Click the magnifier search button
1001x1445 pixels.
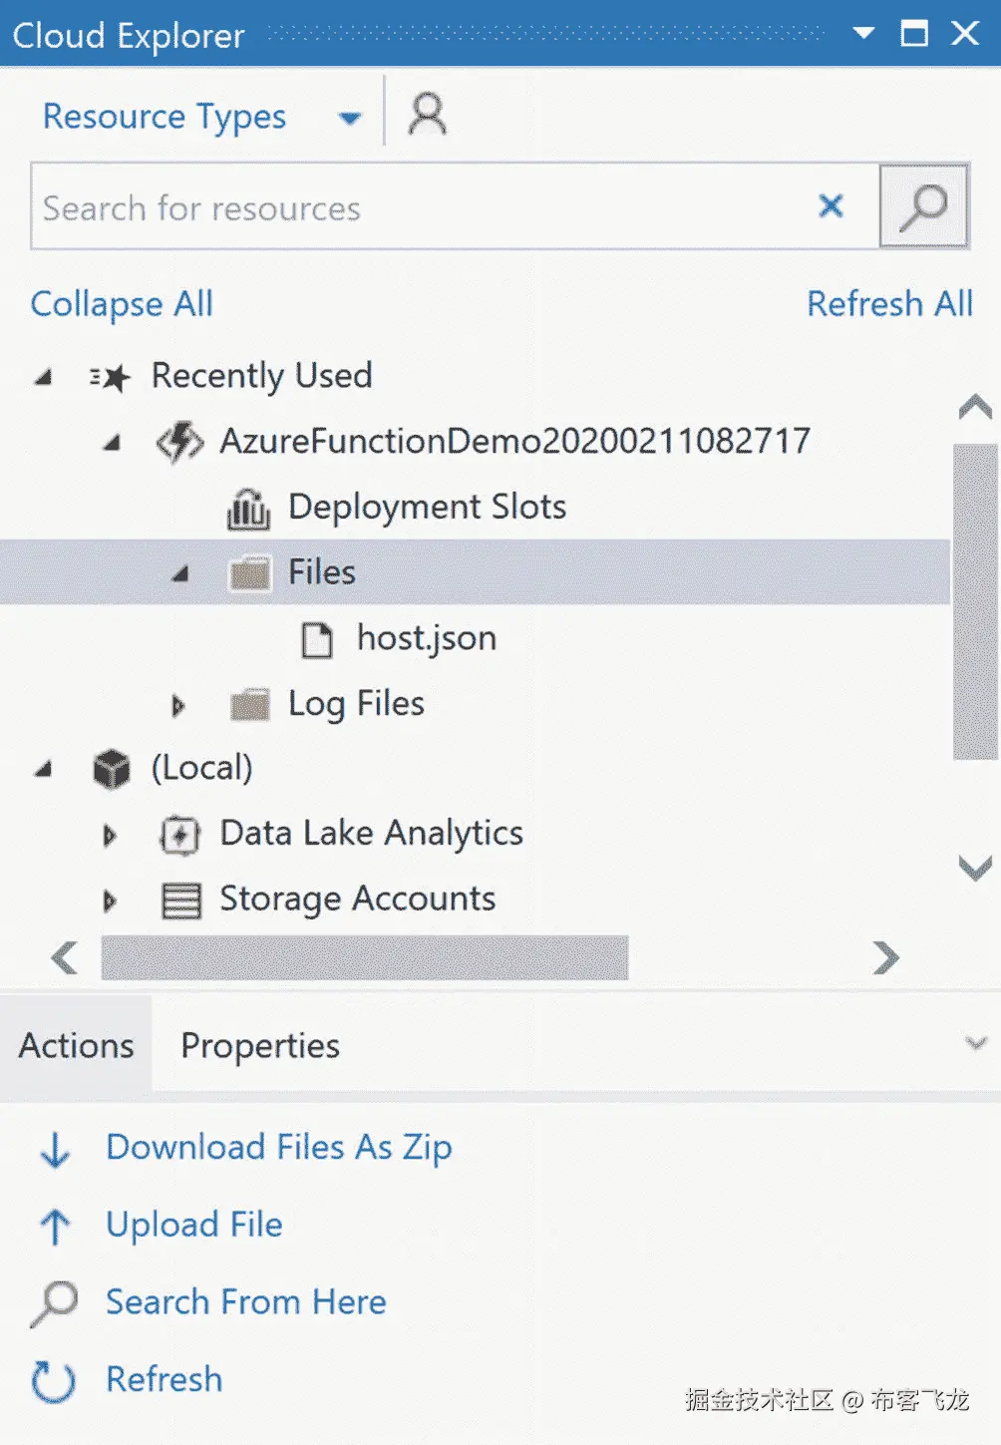(923, 206)
